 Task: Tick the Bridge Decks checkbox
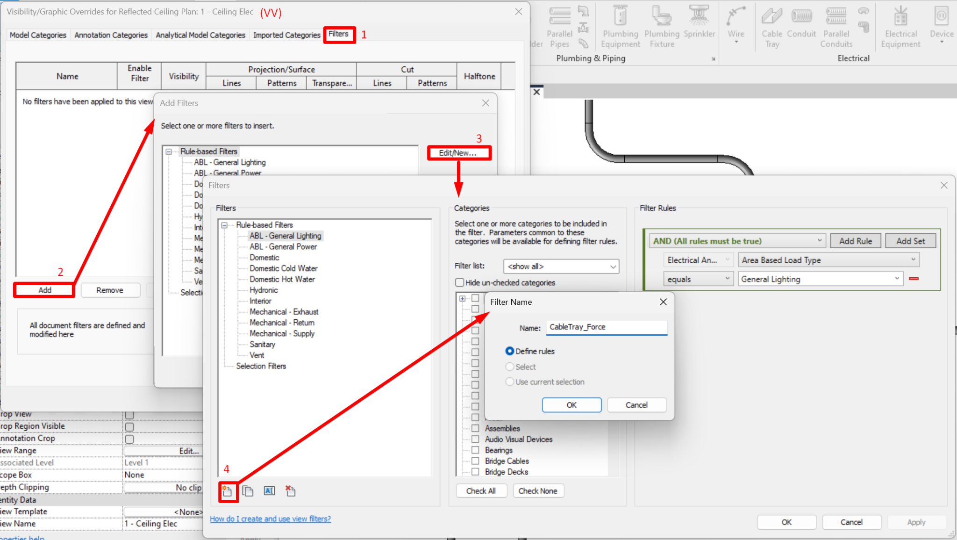pos(475,471)
